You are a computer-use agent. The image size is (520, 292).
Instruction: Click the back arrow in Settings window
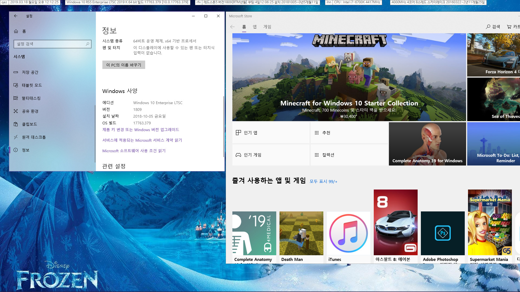pyautogui.click(x=16, y=16)
